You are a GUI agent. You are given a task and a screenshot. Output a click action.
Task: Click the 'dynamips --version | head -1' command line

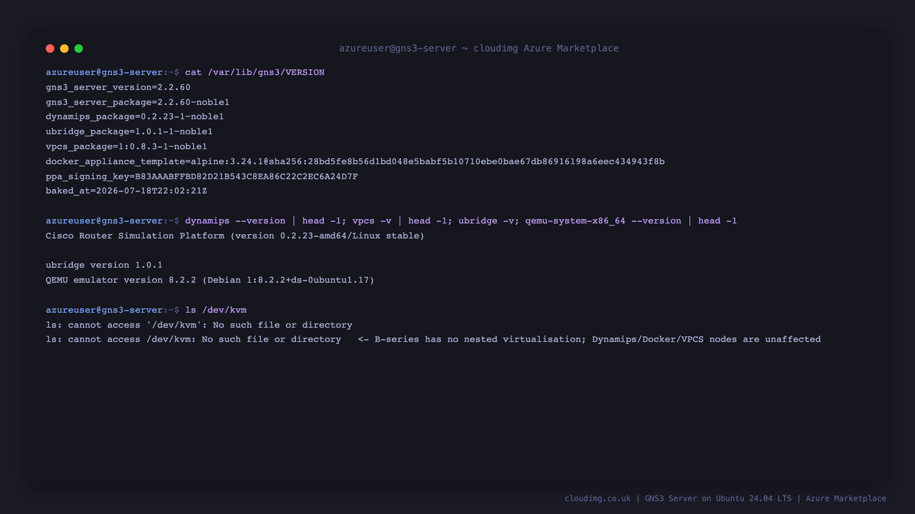click(461, 221)
